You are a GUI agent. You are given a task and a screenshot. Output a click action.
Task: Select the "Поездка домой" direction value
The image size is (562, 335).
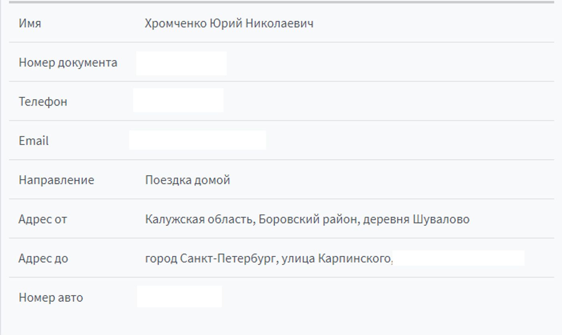pos(187,180)
